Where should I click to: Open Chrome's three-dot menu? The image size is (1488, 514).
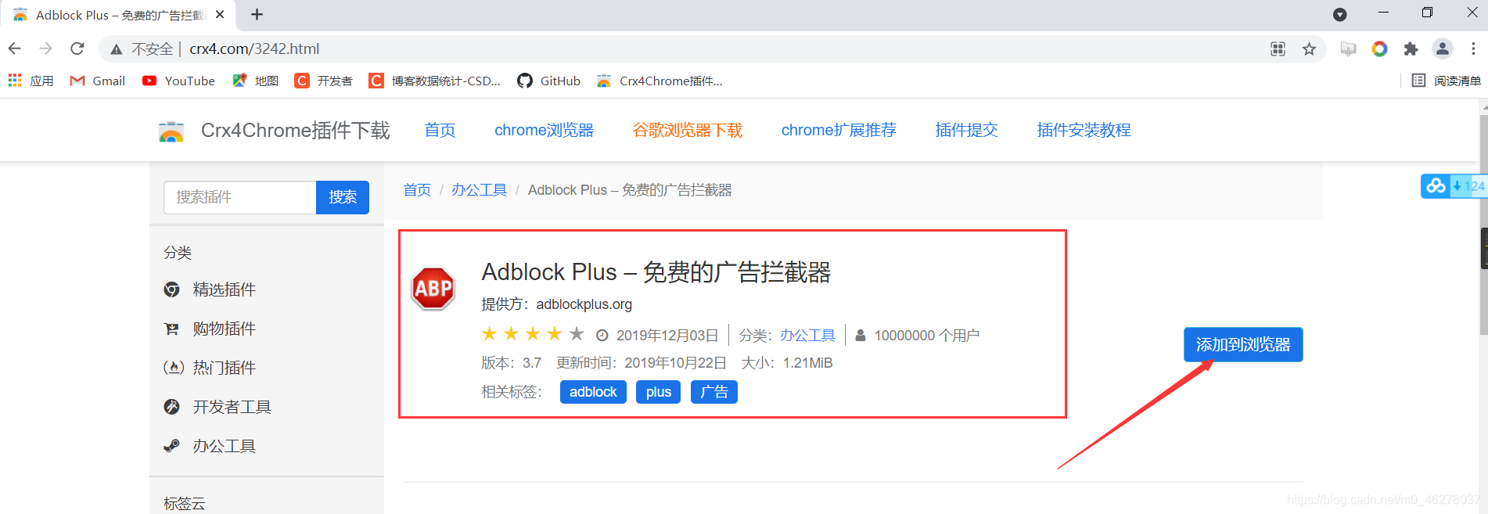[1473, 49]
